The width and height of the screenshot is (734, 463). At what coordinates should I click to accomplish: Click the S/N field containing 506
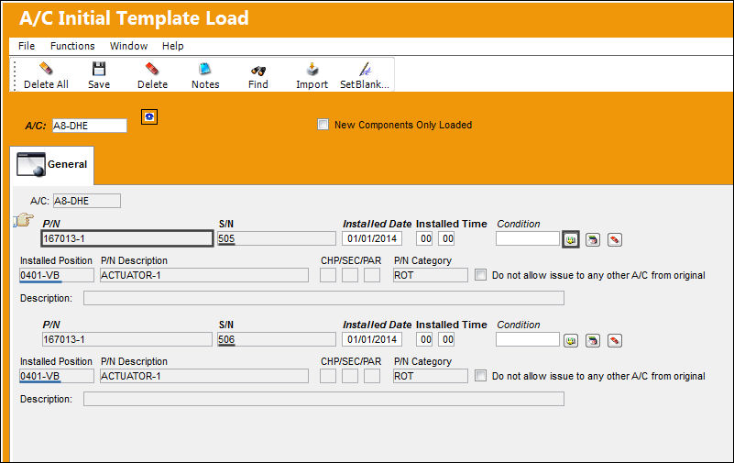[277, 339]
